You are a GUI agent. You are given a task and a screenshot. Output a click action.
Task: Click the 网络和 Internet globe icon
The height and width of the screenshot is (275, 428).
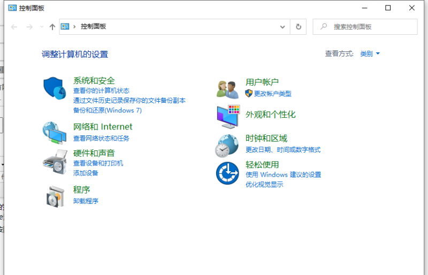pyautogui.click(x=55, y=133)
